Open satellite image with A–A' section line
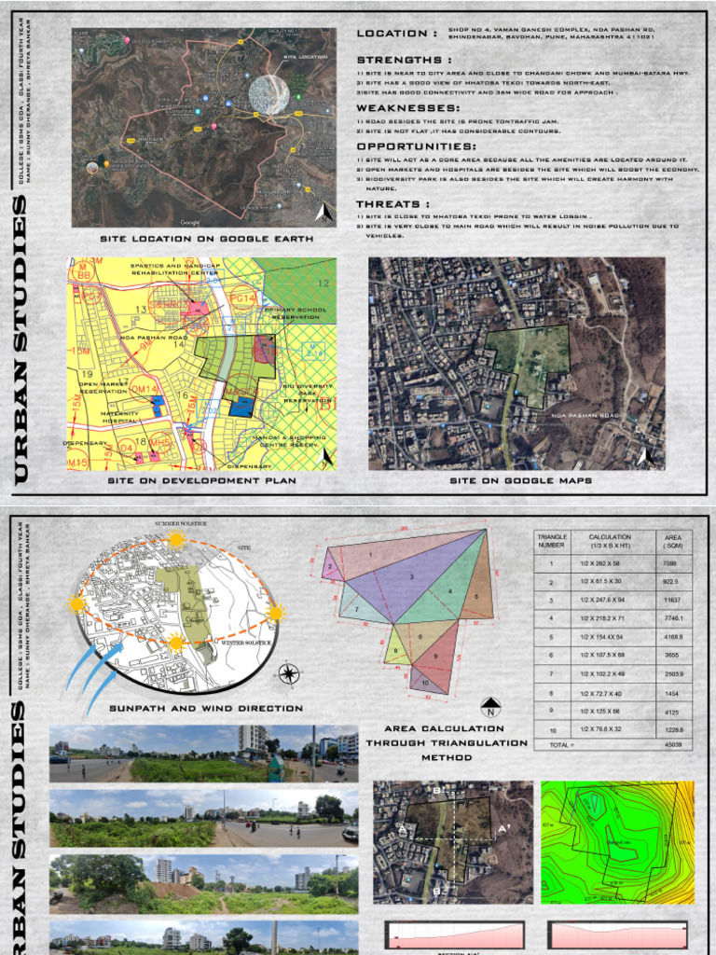Viewport: 716px width, 955px height. (452, 842)
